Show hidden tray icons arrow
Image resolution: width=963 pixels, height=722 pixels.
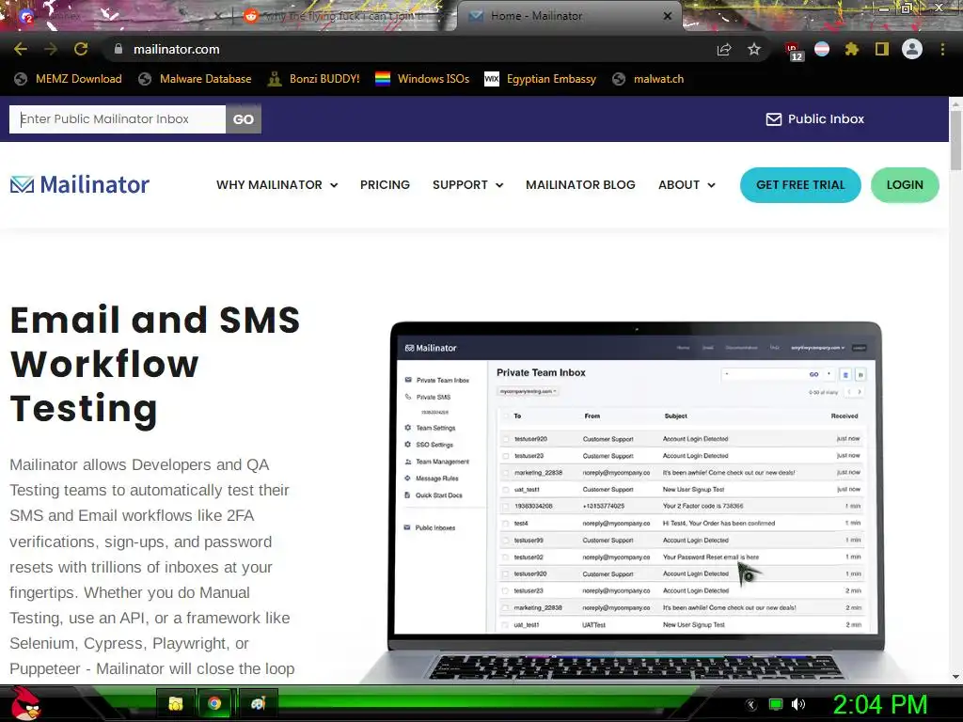(x=750, y=705)
